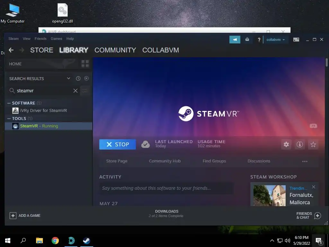
Task: Open SteamVR Community Hub link
Action: (165, 161)
